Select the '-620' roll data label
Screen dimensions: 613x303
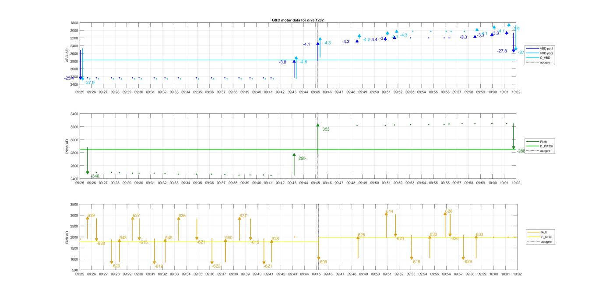coord(116,266)
